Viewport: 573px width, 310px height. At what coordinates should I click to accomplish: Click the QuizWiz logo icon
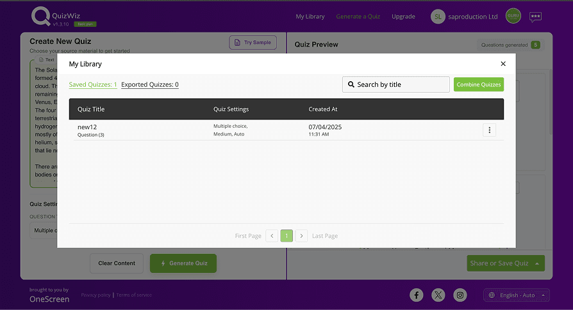(x=40, y=17)
